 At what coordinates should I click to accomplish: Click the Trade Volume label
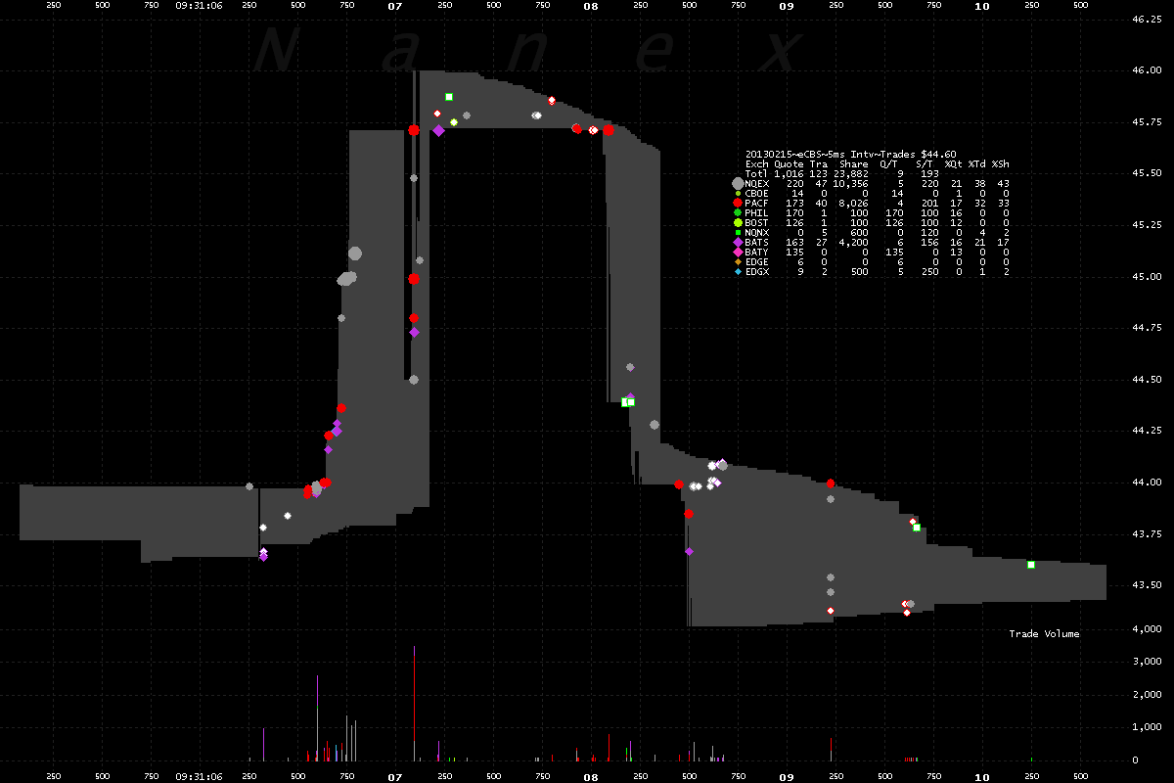[x=1044, y=634]
